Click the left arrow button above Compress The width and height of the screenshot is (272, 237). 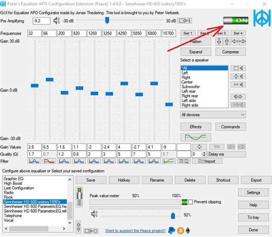(x=235, y=41)
